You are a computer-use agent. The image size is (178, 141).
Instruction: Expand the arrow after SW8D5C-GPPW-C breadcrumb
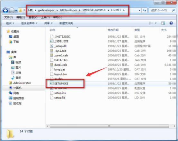pyautogui.click(x=108, y=10)
